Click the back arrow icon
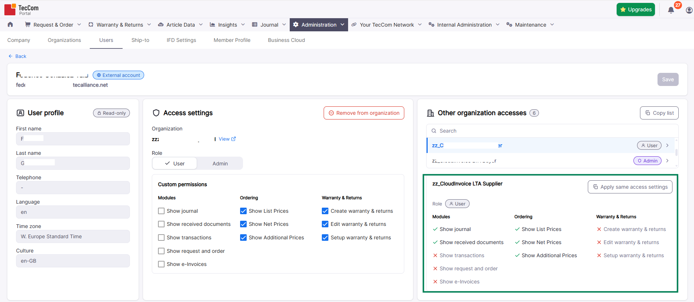 tap(11, 56)
